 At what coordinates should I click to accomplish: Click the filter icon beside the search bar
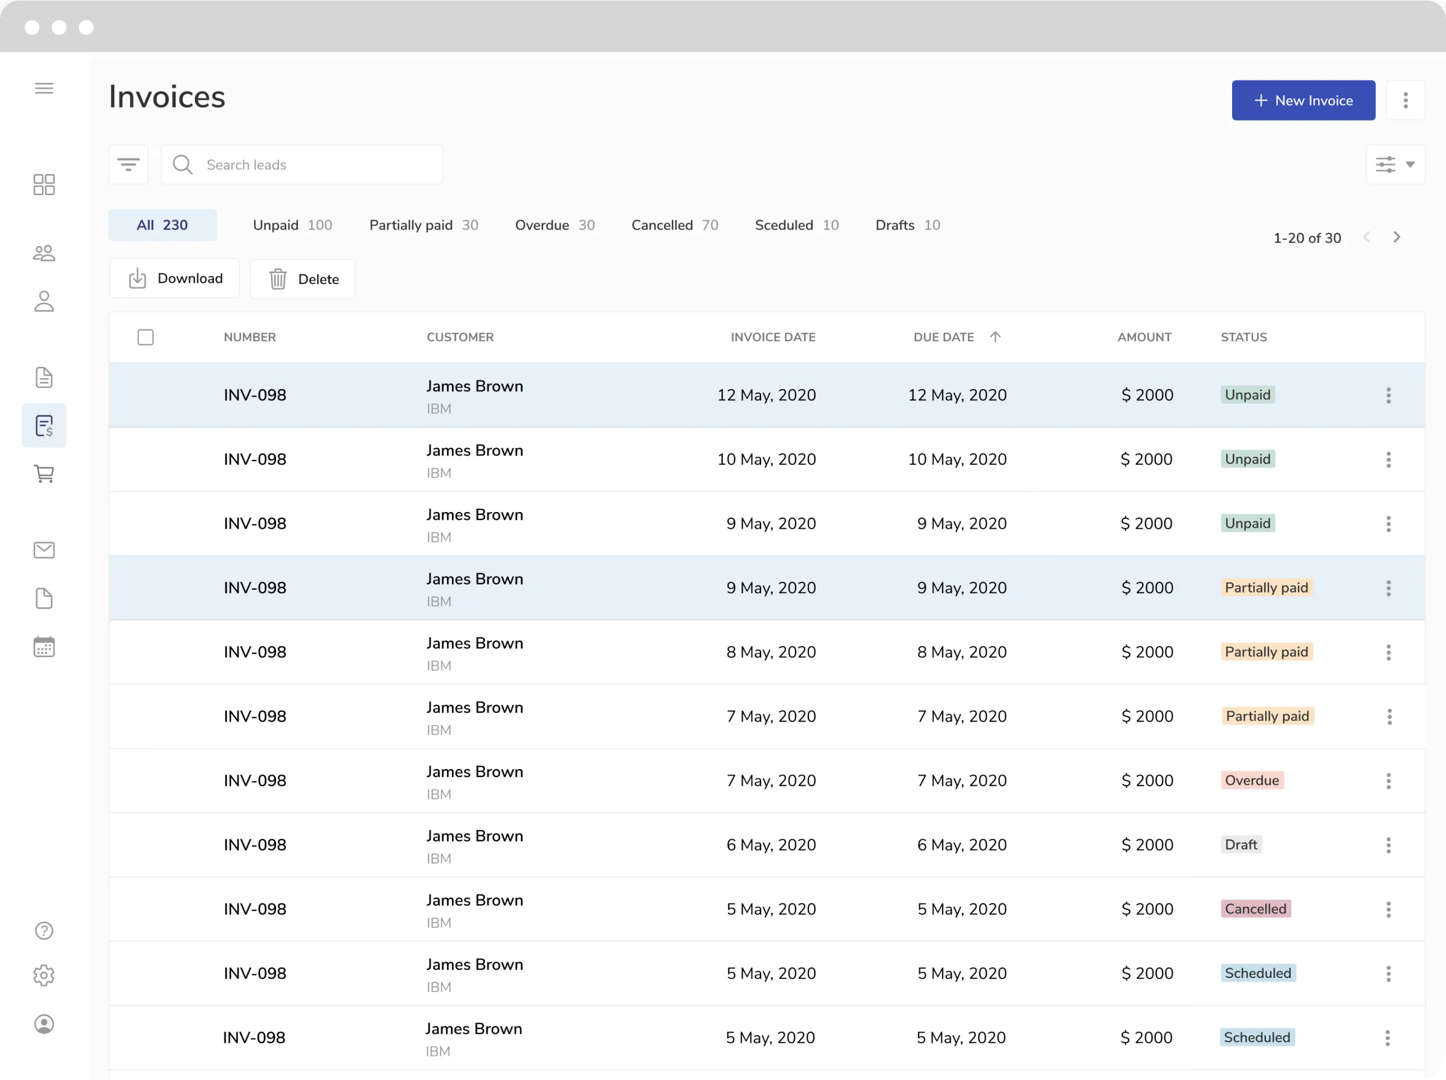click(128, 164)
